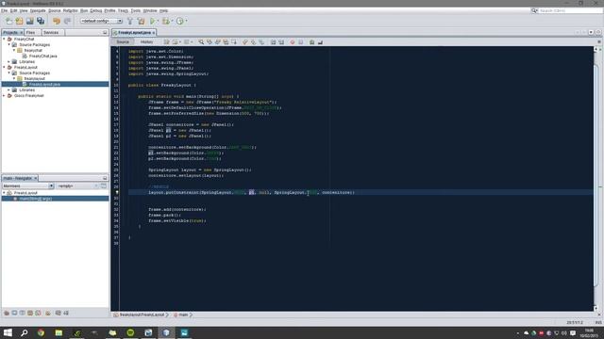Viewport: 604px width, 339px height.
Task: Collapse the FreakyLayout project node
Action: point(4,67)
